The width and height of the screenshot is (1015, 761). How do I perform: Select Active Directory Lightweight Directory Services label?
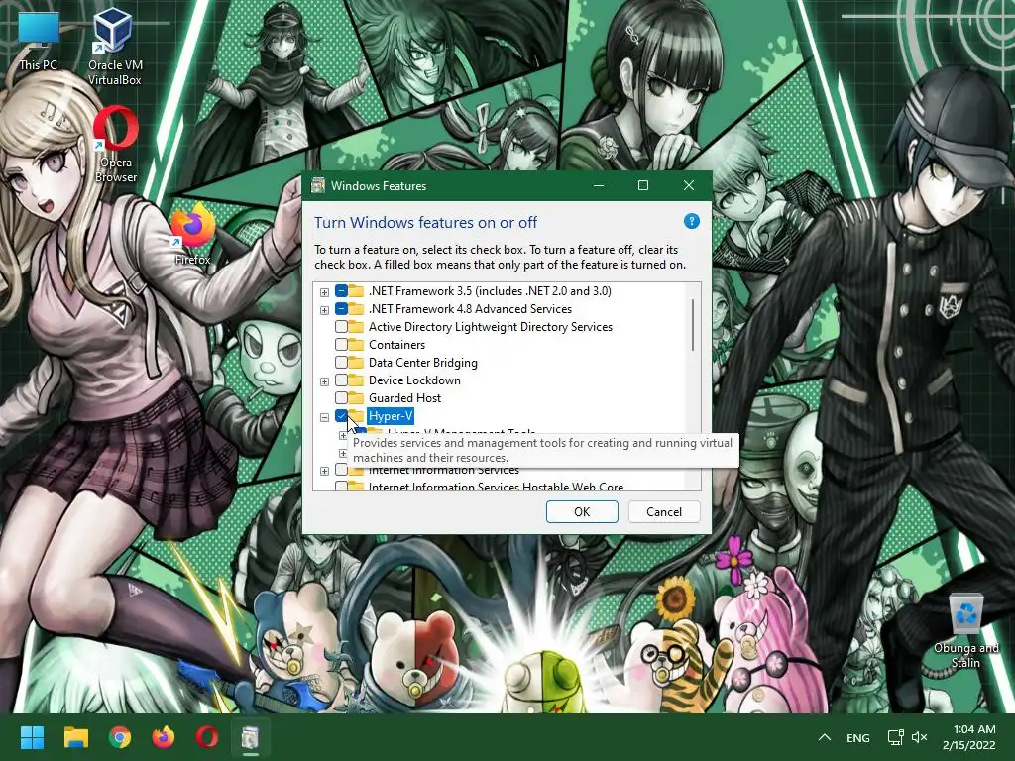490,327
